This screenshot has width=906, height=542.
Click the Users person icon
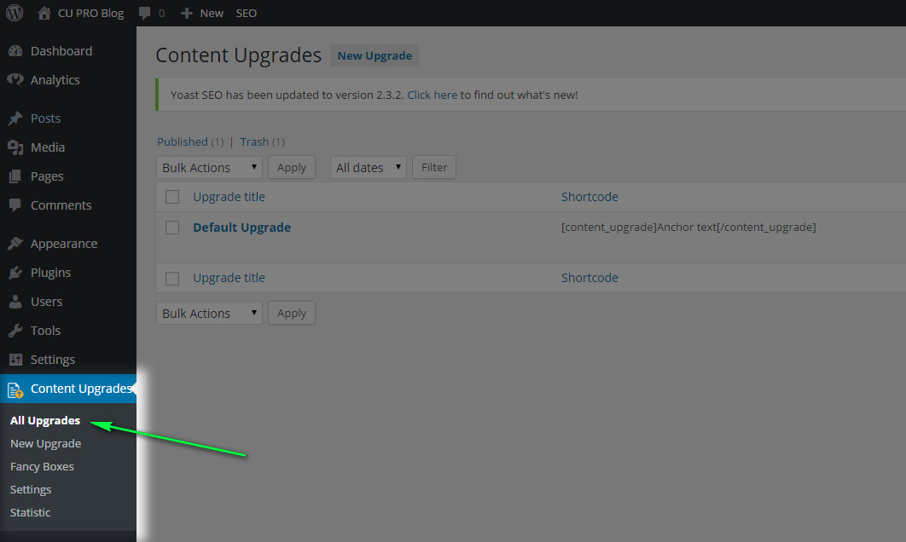[x=15, y=302]
